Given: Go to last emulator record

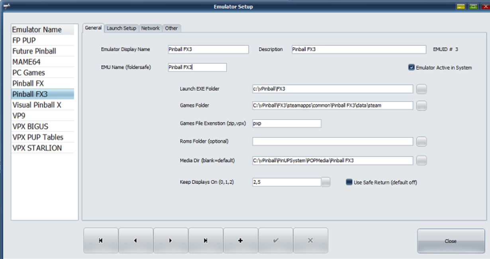Looking at the screenshot, I should (206, 240).
